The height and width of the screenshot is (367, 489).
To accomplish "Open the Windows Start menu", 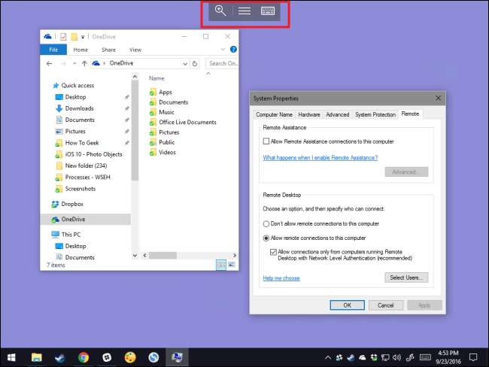I will 12,357.
